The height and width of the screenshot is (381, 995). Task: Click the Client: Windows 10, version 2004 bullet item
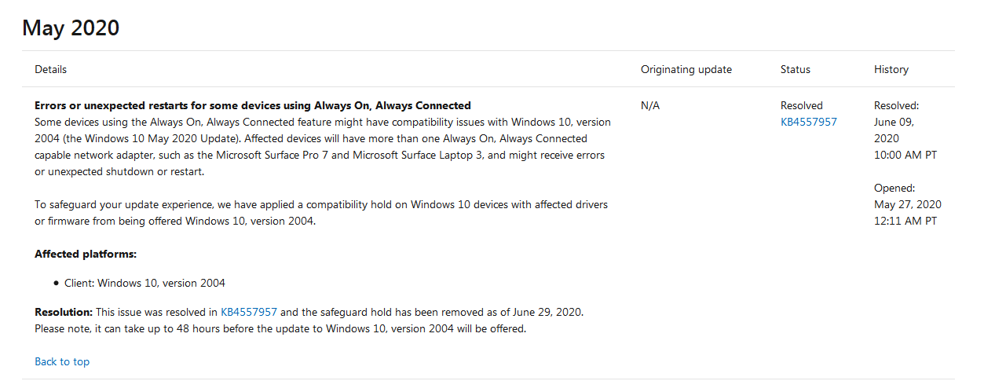144,283
